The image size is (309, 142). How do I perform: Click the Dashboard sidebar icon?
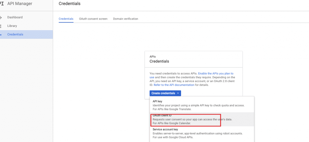[1, 17]
